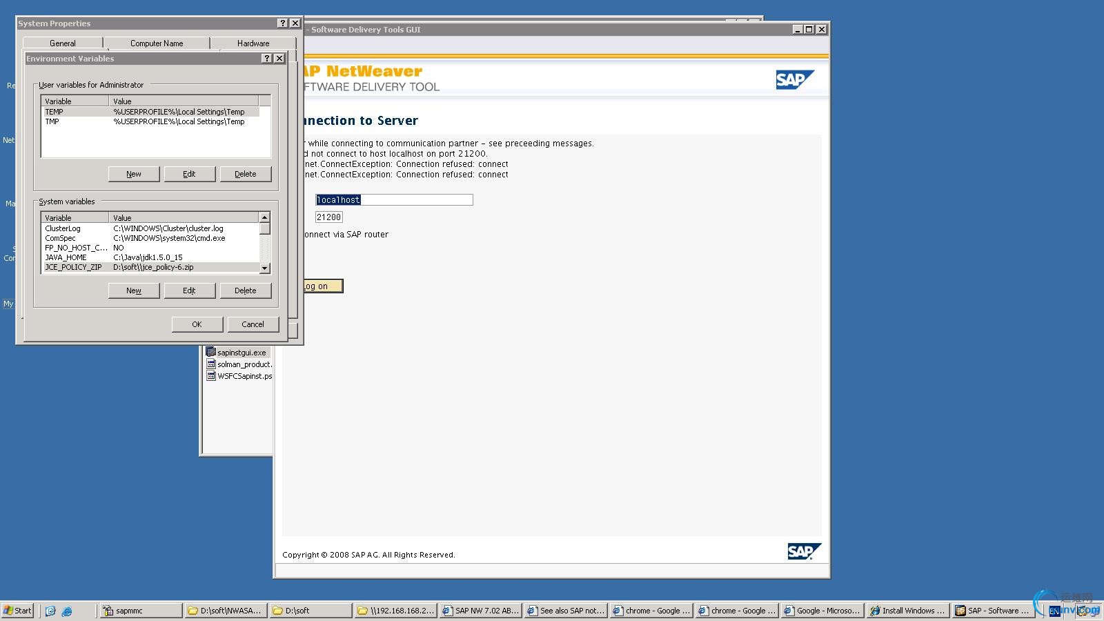Switch to Google - Microsoft browser taskbar item

[x=821, y=611]
